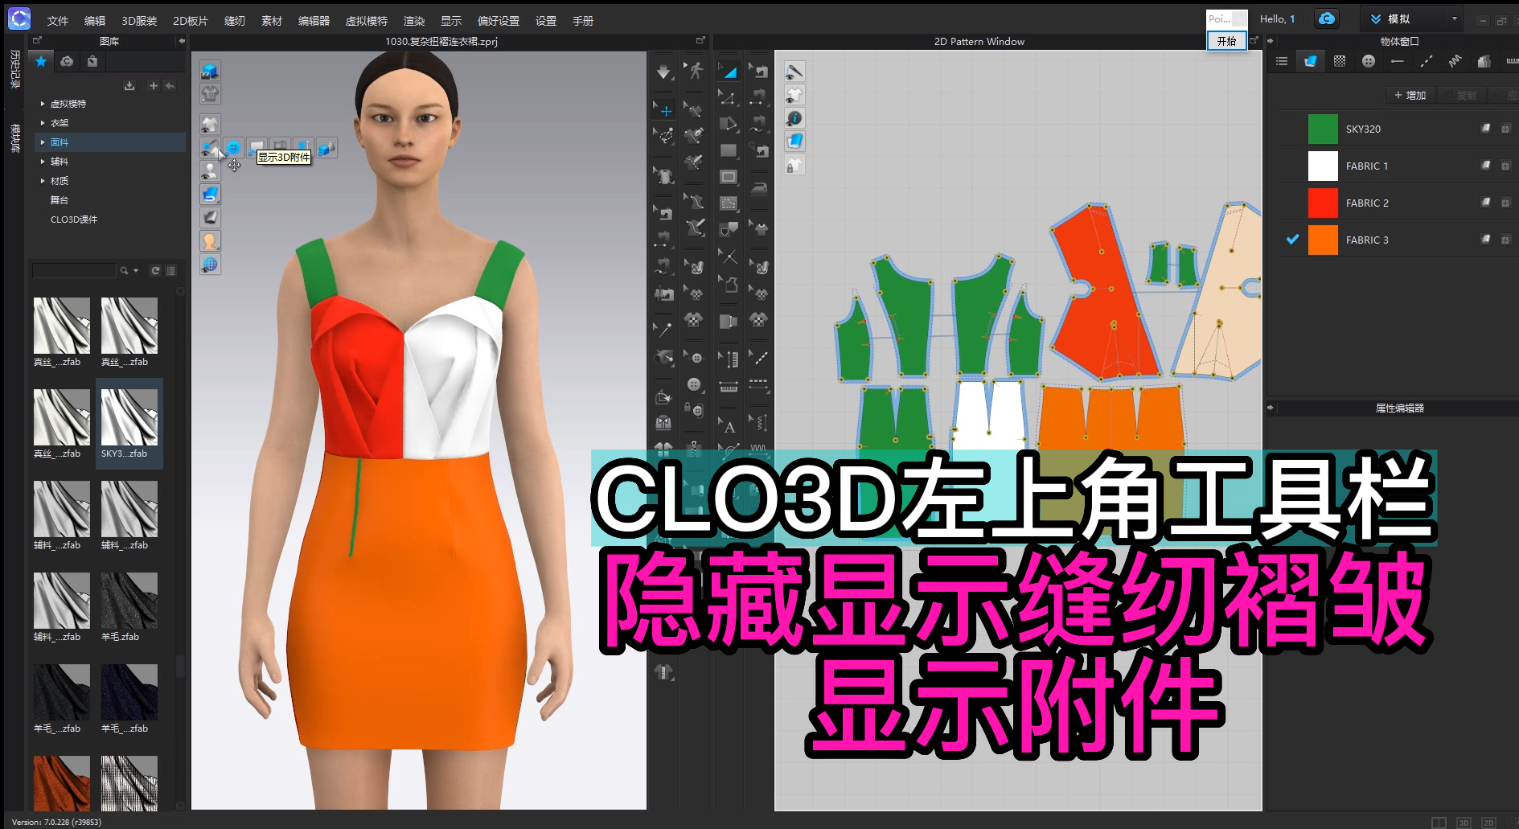Open the scene list tab in Object Browser

pyautogui.click(x=1282, y=61)
